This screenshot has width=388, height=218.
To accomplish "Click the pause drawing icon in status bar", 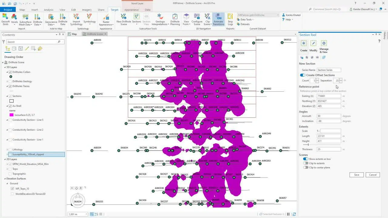I will click(x=288, y=214).
